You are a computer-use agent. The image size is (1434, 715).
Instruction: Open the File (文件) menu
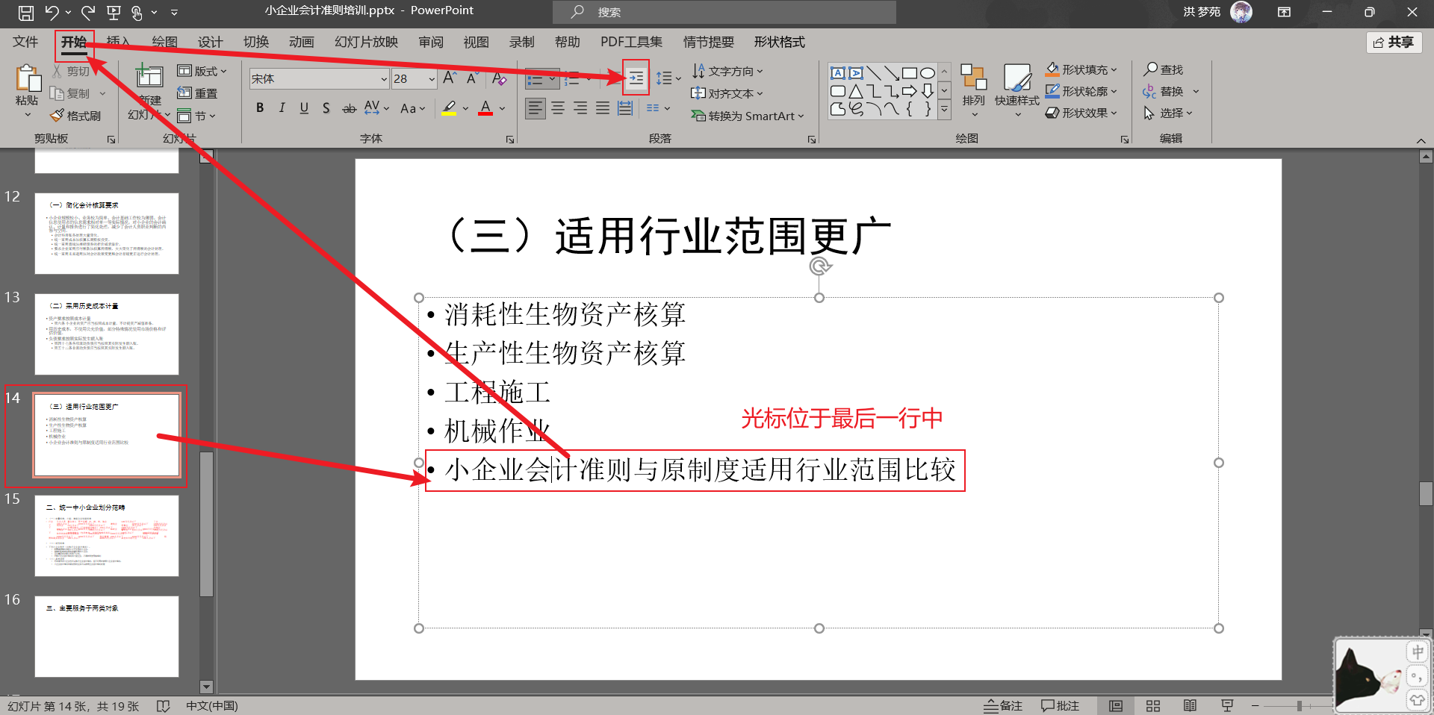coord(25,42)
